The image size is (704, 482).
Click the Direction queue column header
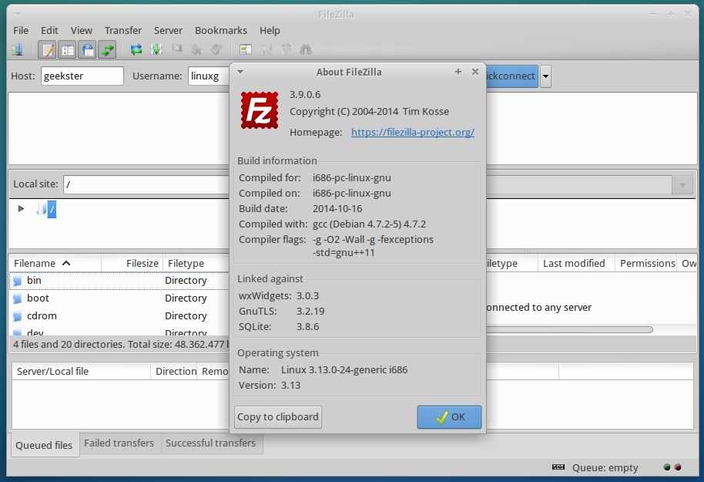(x=174, y=372)
